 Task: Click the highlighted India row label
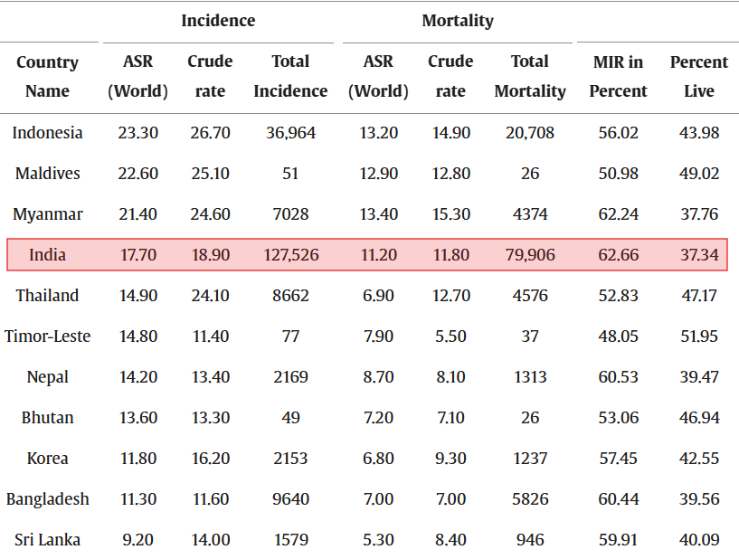(47, 255)
